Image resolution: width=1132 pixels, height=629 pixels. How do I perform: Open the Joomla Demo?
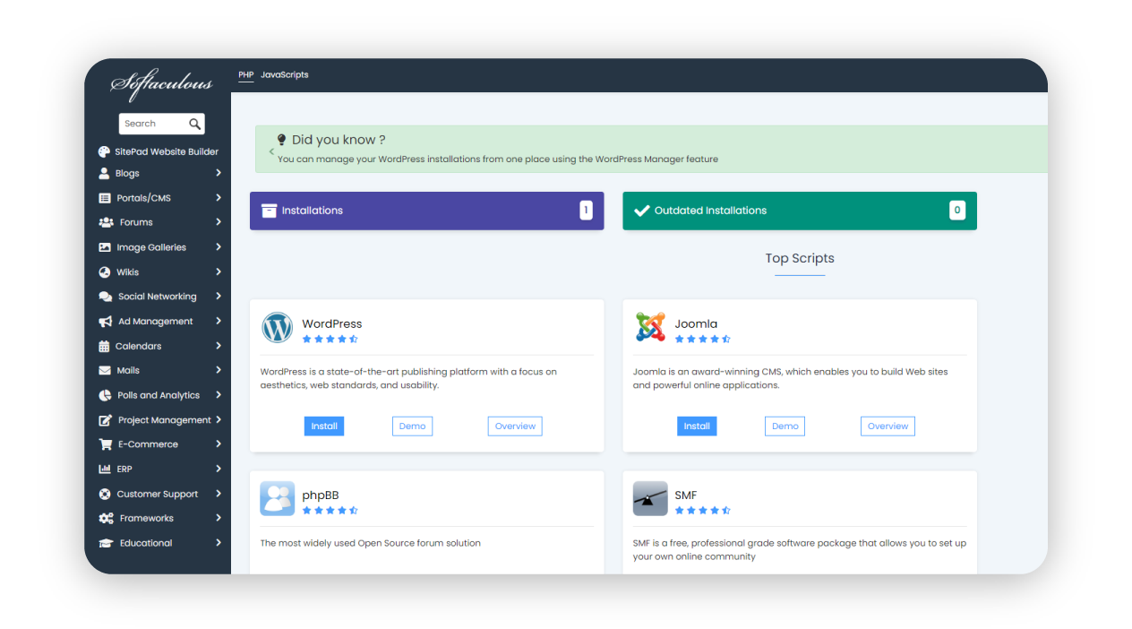[785, 427]
